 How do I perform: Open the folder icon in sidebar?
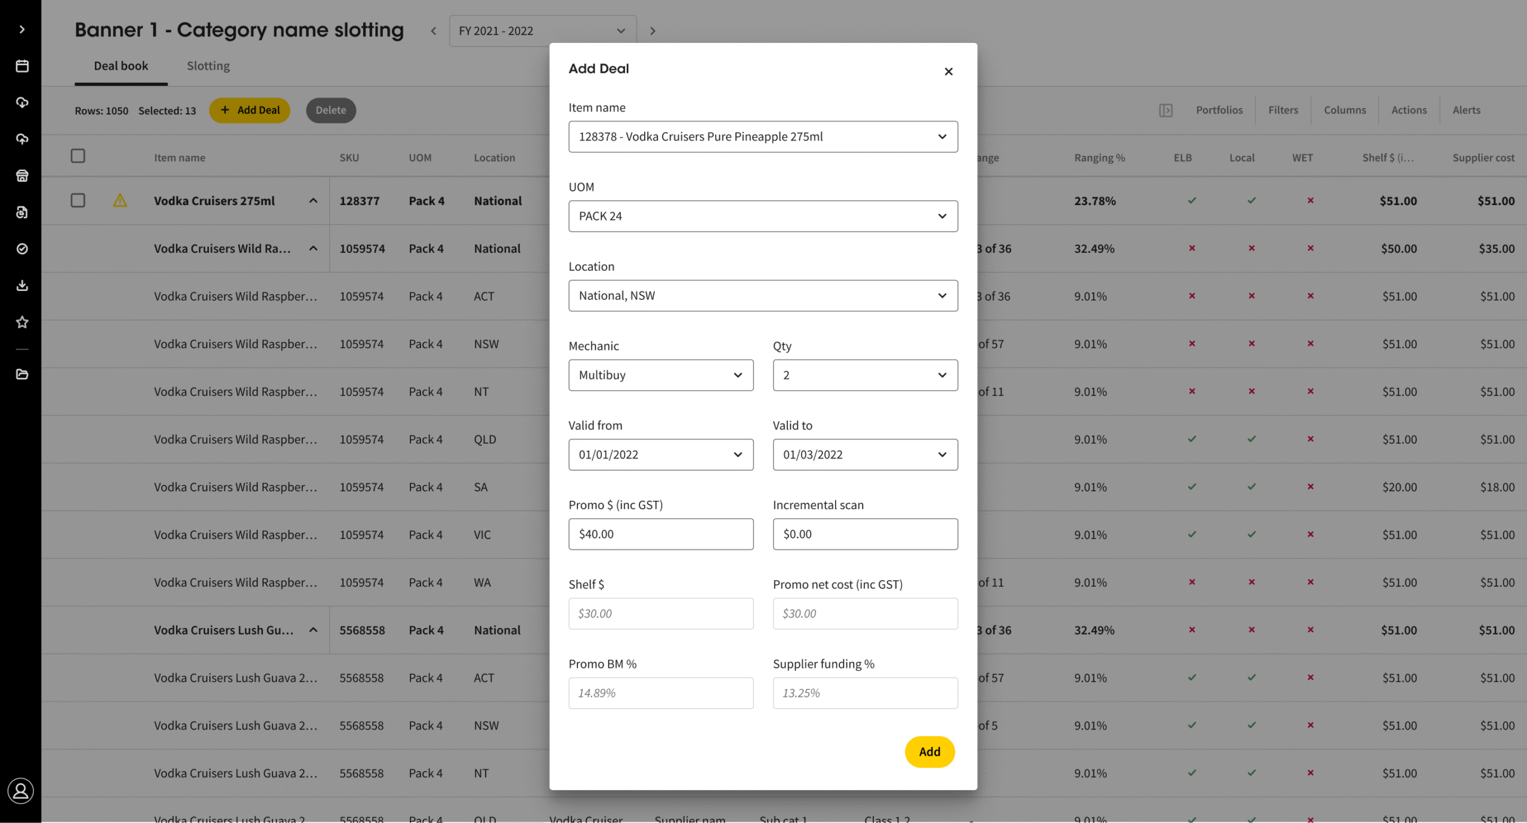pos(22,375)
